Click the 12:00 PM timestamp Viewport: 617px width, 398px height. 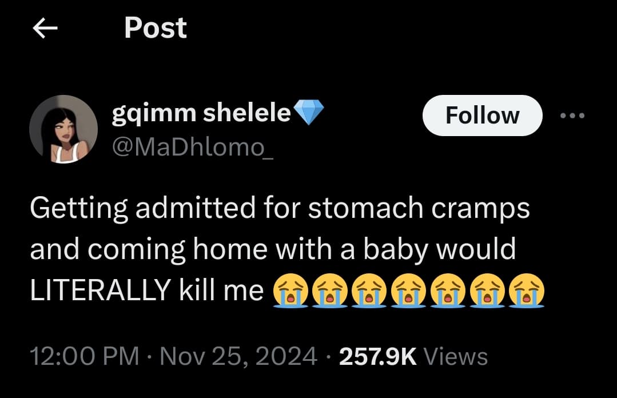(85, 356)
